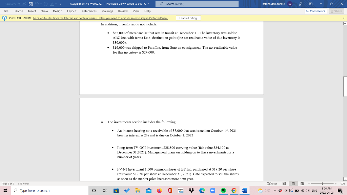Viewport: 347px width, 195px height.
Task: Switch to the Mailings tab
Action: click(107, 11)
